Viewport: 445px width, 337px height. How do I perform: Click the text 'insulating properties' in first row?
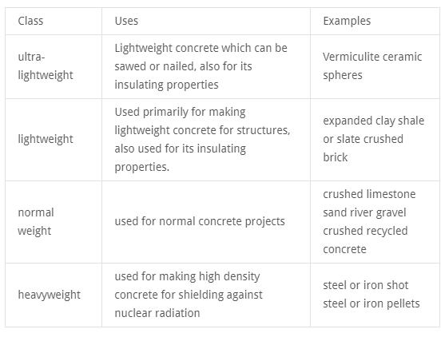click(x=166, y=85)
